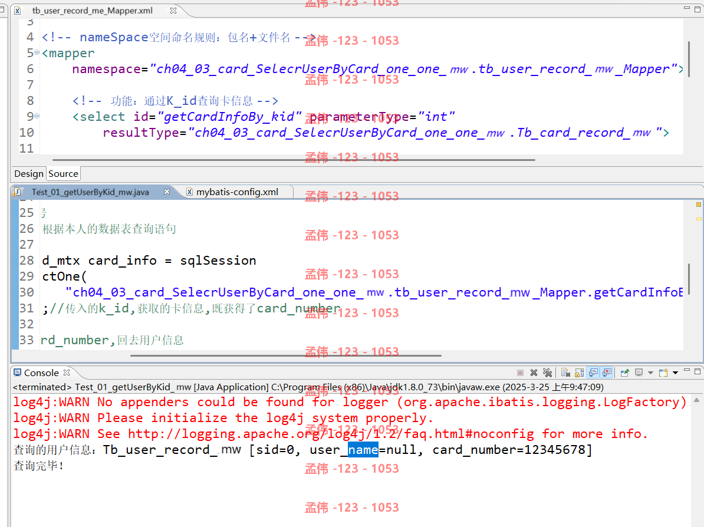This screenshot has height=527, width=704.
Task: Open the Open Console dropdown arrow
Action: [675, 373]
